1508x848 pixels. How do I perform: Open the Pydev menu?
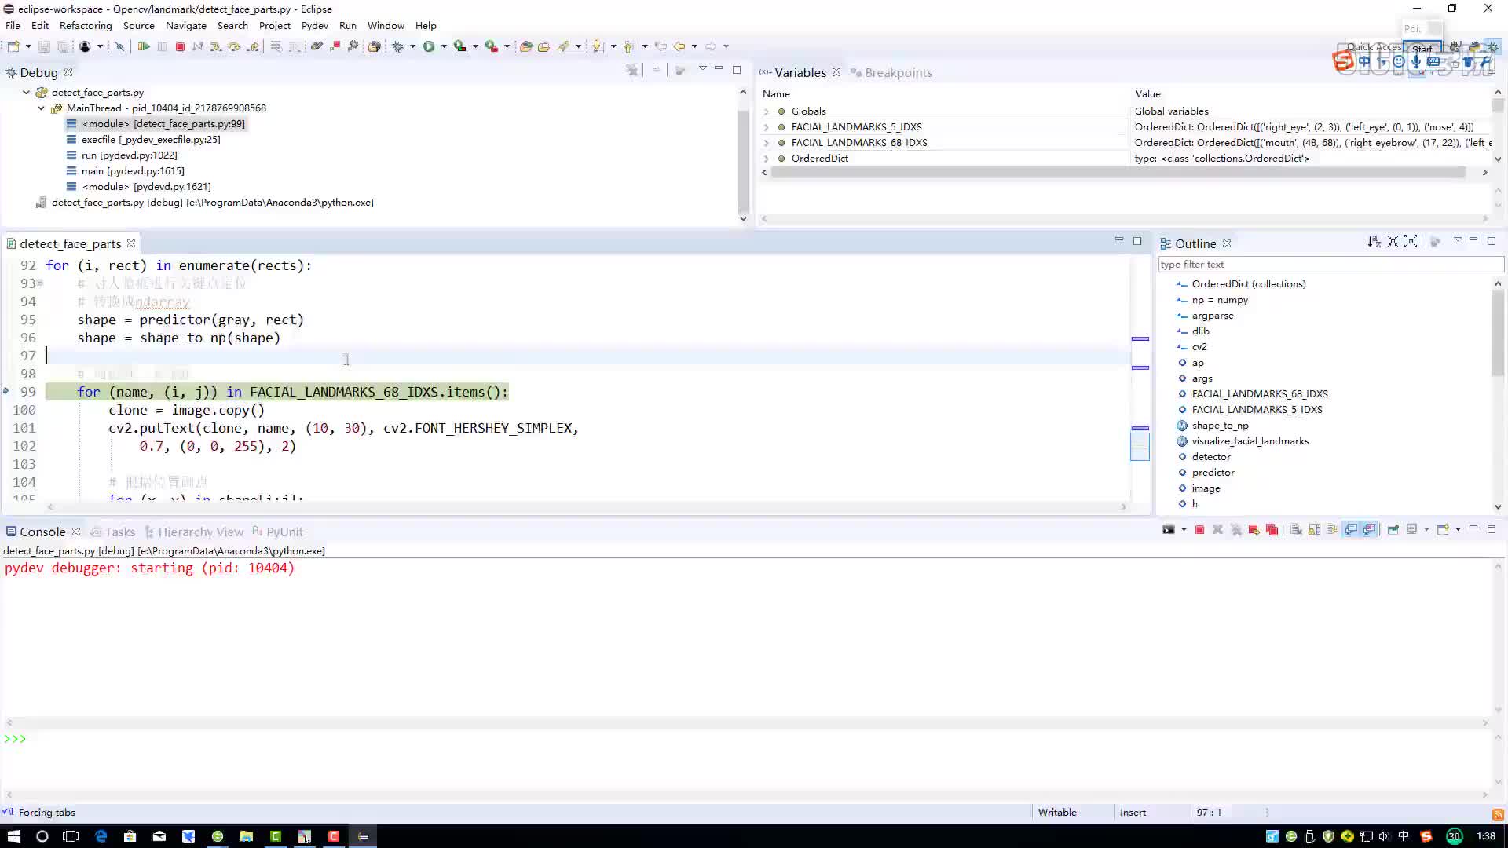(315, 26)
